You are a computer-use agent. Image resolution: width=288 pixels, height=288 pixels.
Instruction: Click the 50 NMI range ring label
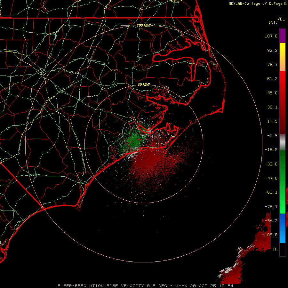pyautogui.click(x=144, y=84)
